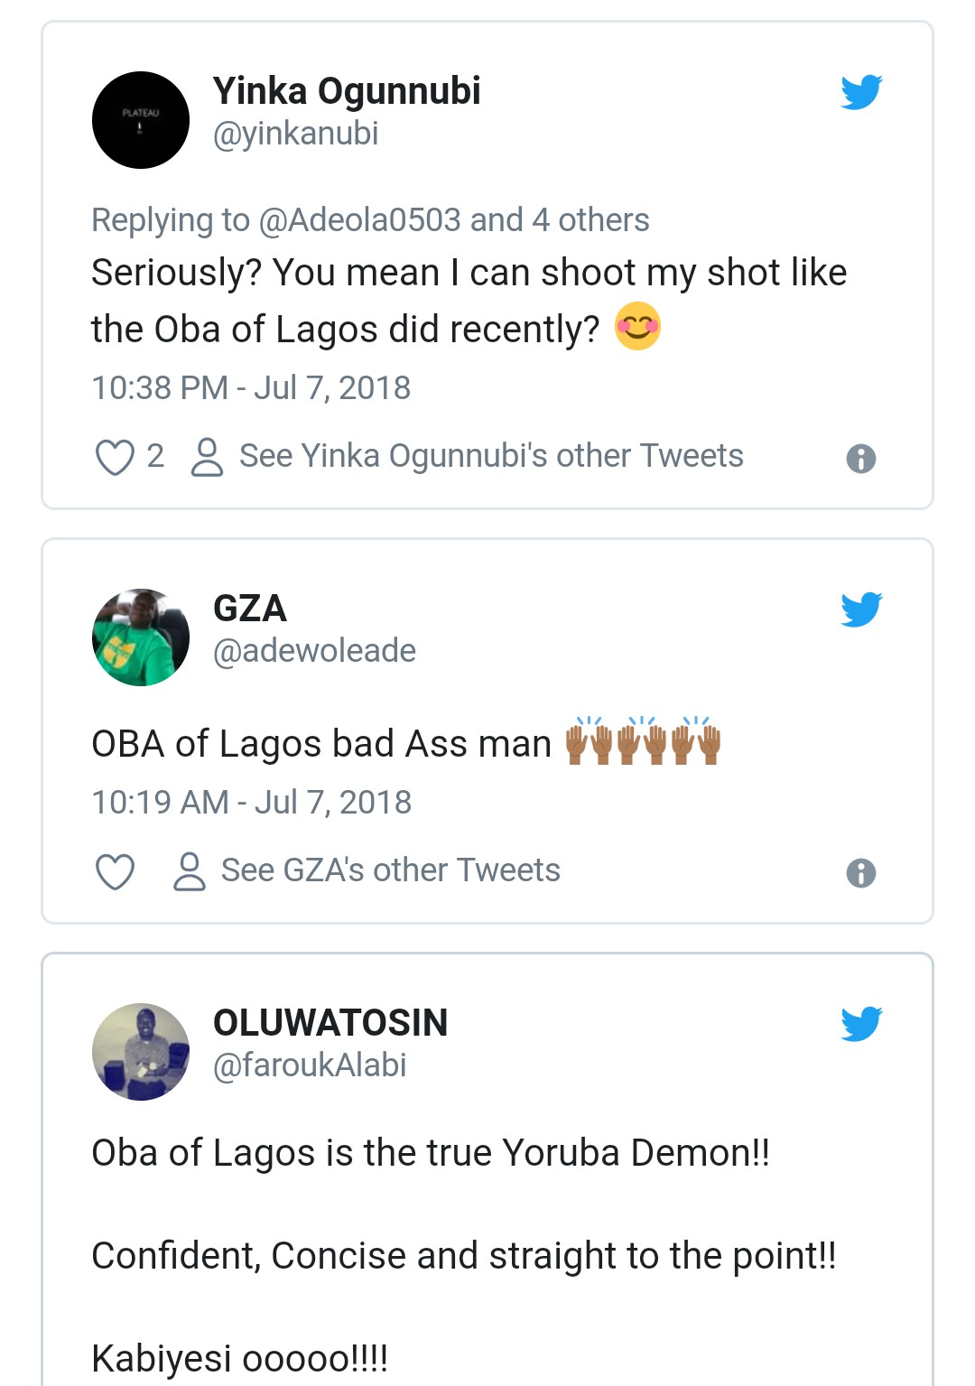Visit the @yinkanubi handle
This screenshot has height=1386, width=975.
point(296,134)
